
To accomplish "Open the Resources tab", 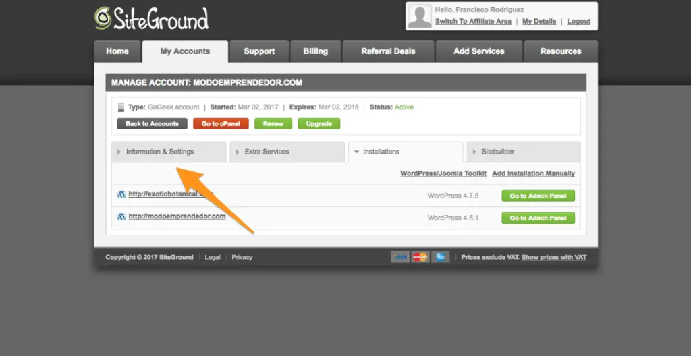I will (561, 51).
